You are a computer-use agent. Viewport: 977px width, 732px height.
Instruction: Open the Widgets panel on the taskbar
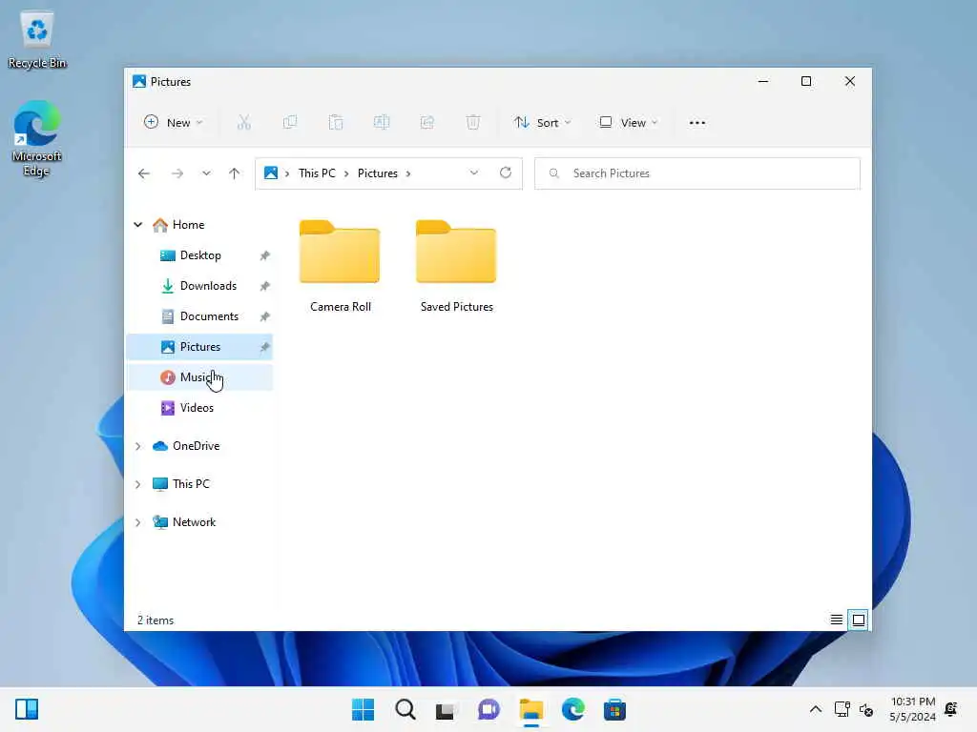pos(27,709)
